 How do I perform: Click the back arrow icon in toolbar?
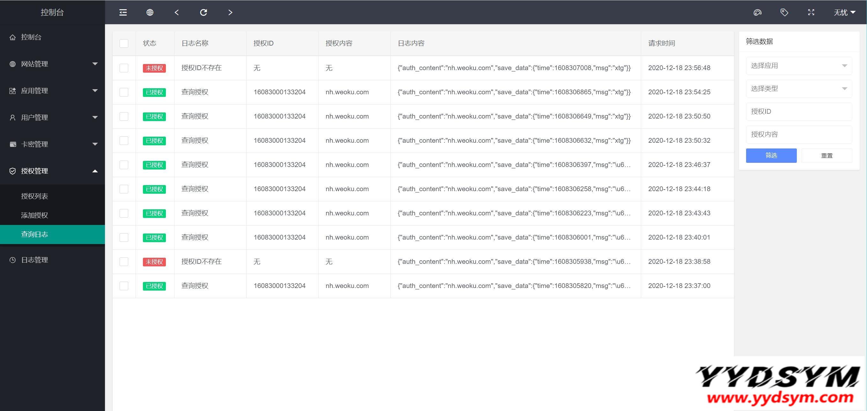pyautogui.click(x=177, y=12)
